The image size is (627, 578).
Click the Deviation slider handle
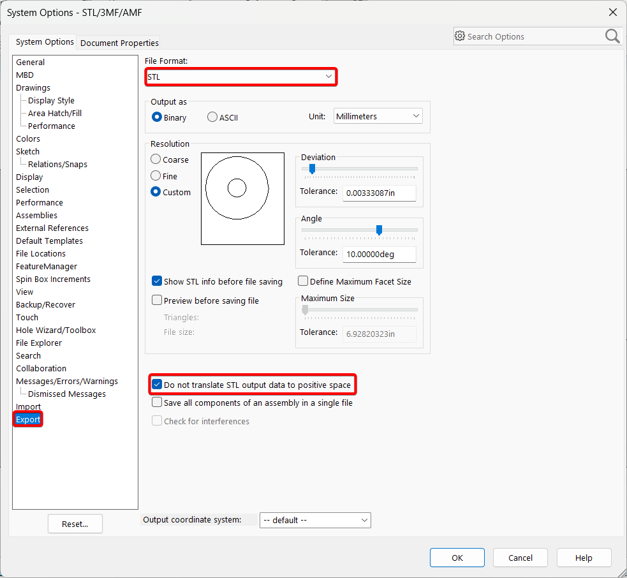click(313, 169)
